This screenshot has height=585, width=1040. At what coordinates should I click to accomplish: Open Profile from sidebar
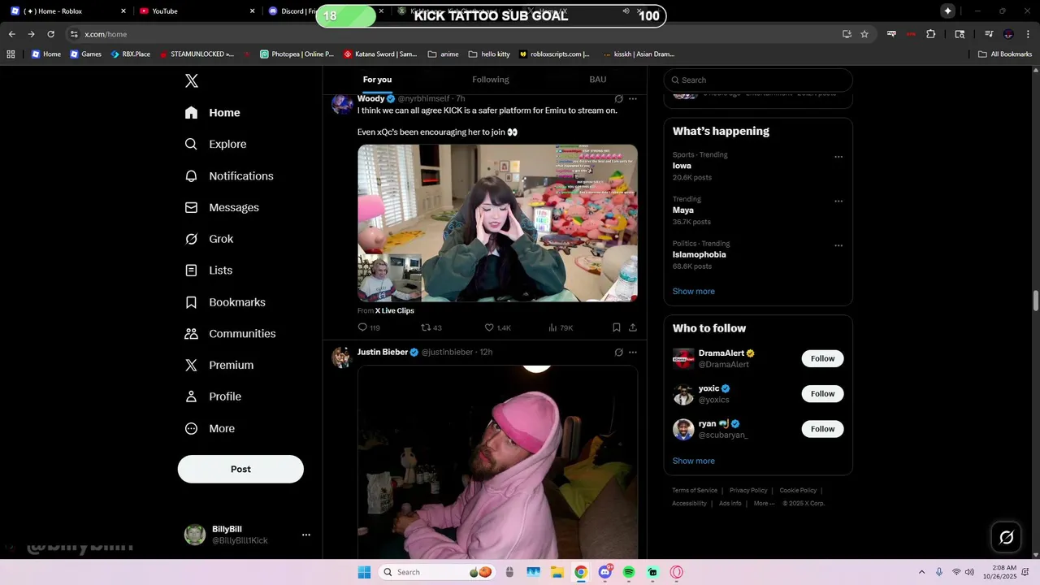click(213, 396)
